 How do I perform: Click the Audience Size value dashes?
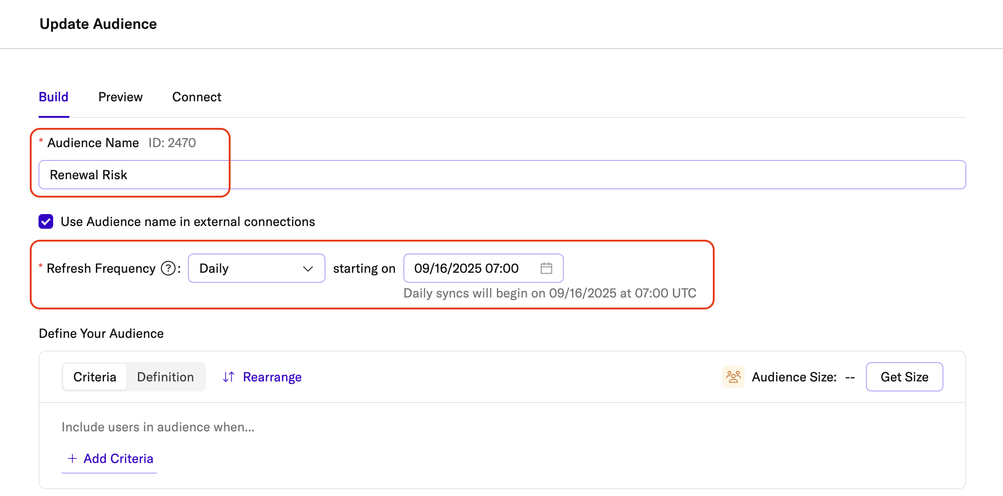click(850, 377)
